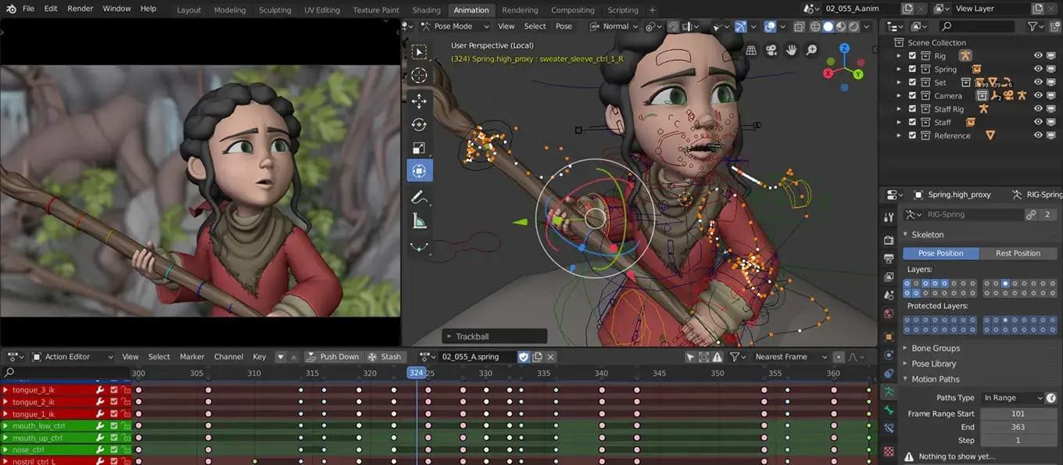Toggle the mouth_low_ctrl channel checkbox
The width and height of the screenshot is (1063, 465).
114,426
